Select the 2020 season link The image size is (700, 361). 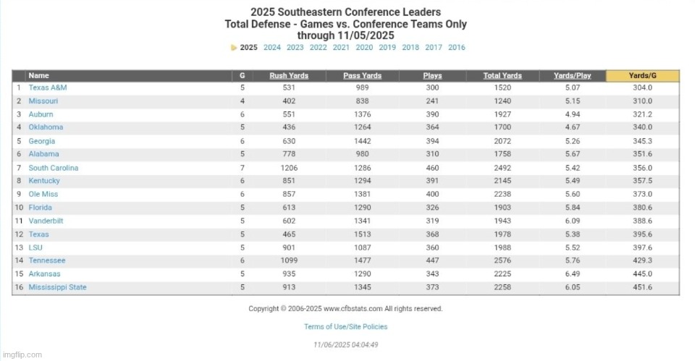click(364, 48)
